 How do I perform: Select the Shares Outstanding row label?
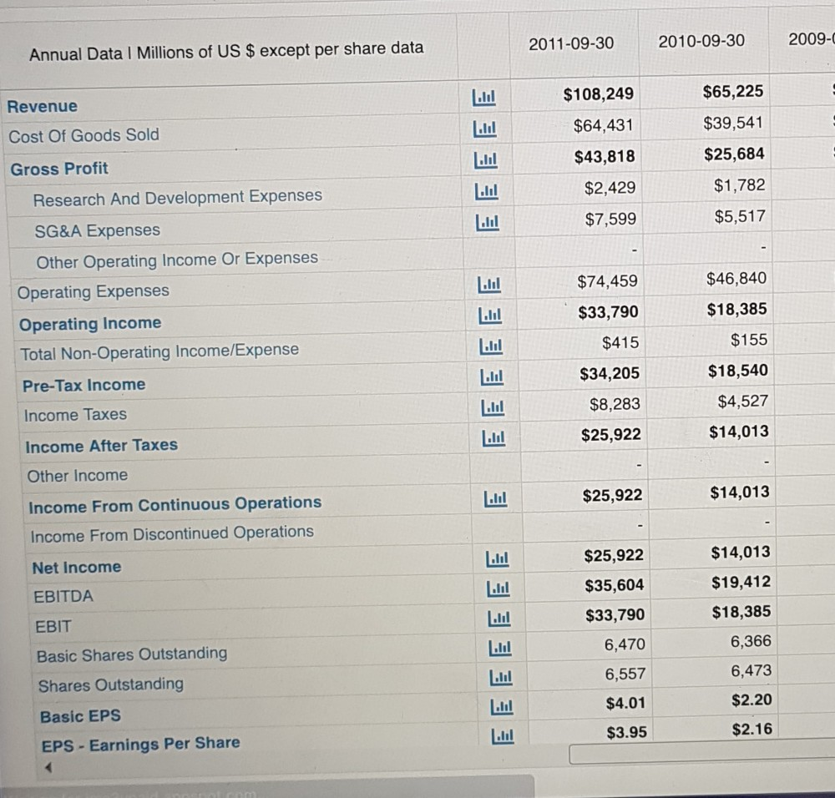point(111,685)
